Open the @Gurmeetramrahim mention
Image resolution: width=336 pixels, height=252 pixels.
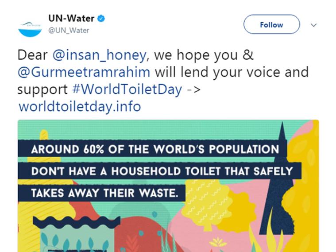point(84,72)
